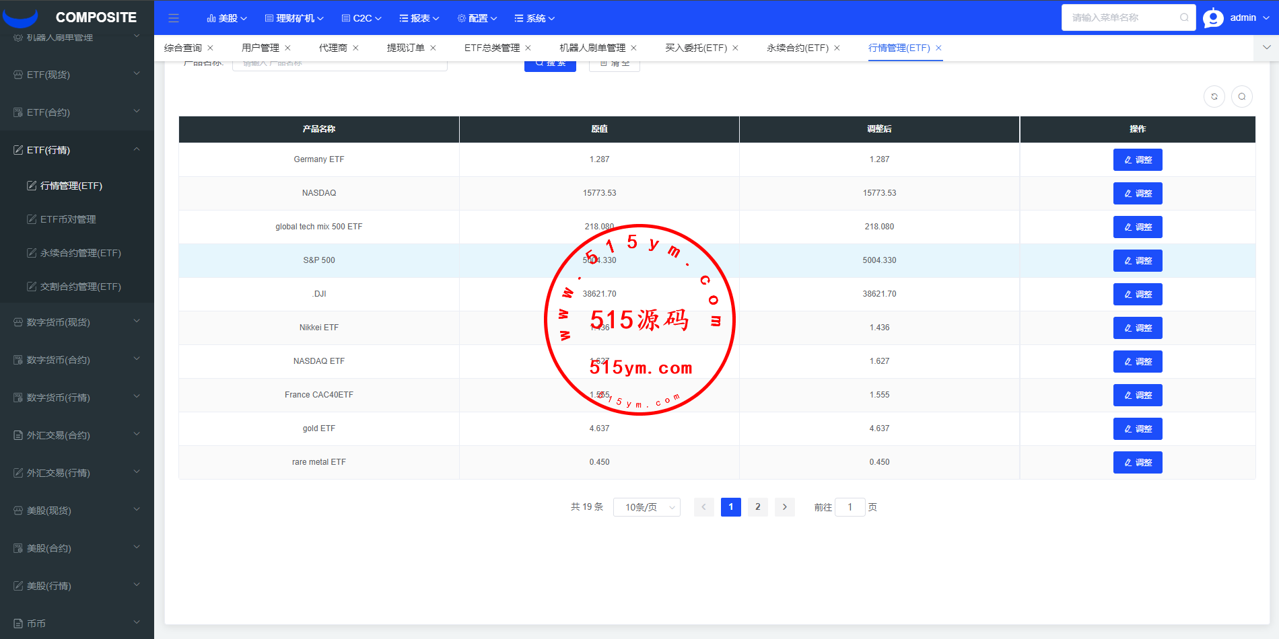Click the admin avatar icon
This screenshot has width=1279, height=639.
pos(1213,18)
